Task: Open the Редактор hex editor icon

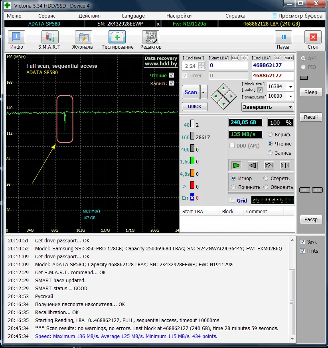Action: (151, 37)
